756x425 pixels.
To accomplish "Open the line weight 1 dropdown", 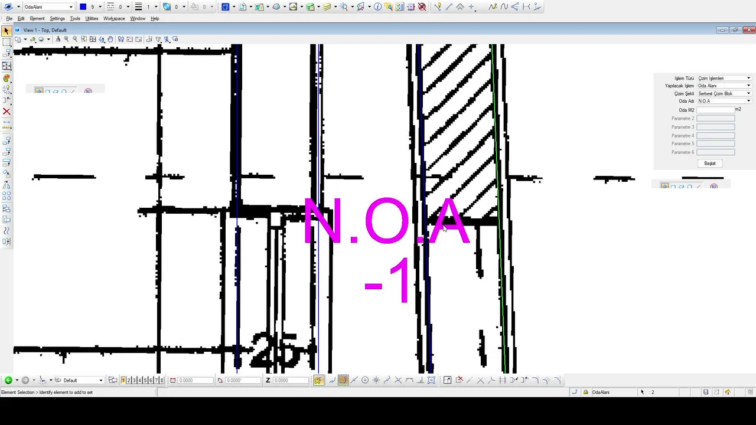I will [156, 6].
